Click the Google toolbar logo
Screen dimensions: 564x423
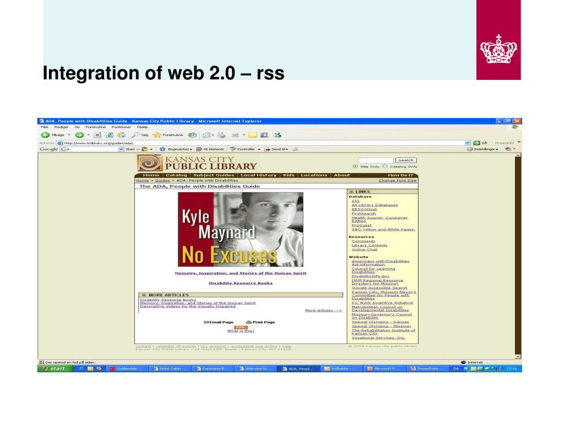click(48, 149)
